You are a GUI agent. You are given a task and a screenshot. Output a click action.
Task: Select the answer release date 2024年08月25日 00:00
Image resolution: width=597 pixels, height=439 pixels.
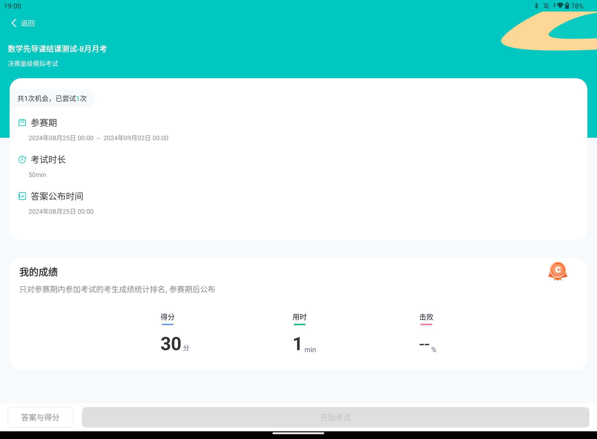pyautogui.click(x=61, y=212)
